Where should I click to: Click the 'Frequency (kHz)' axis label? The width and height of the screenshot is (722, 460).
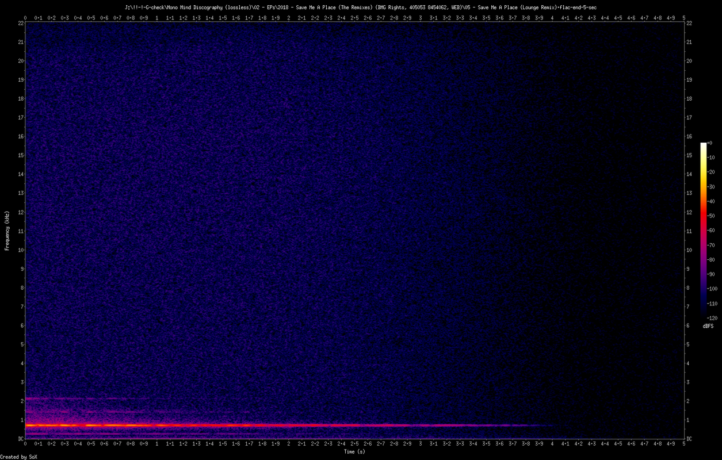(x=7, y=230)
